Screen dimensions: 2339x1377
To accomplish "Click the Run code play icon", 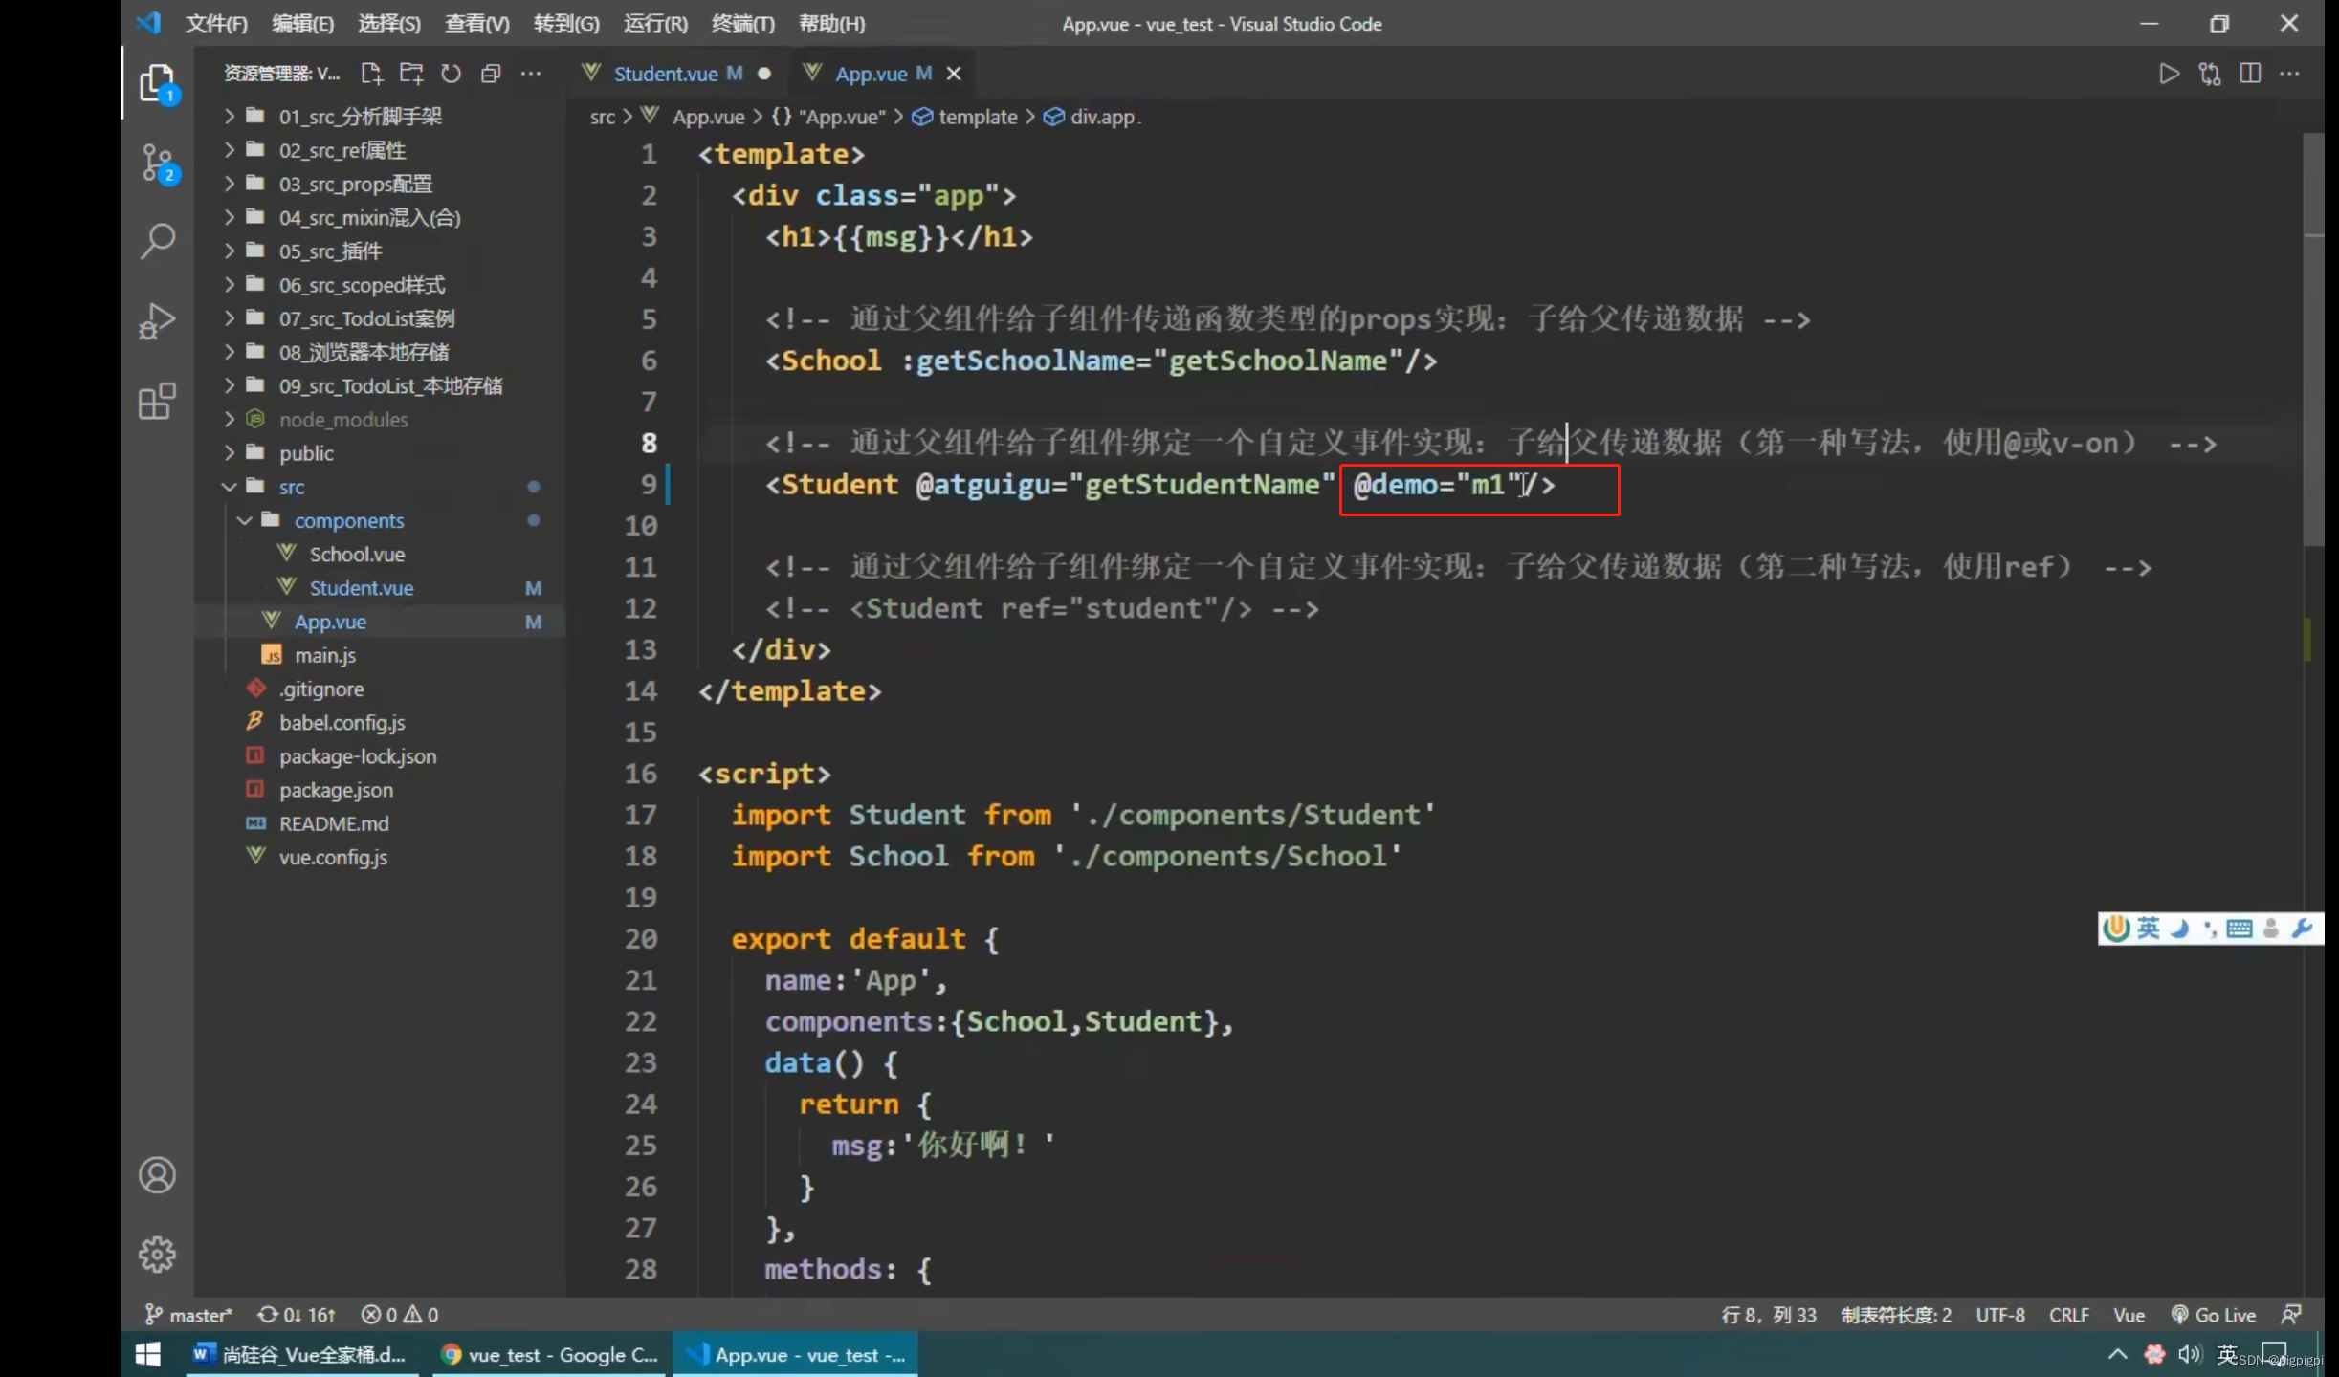I will (x=2169, y=74).
